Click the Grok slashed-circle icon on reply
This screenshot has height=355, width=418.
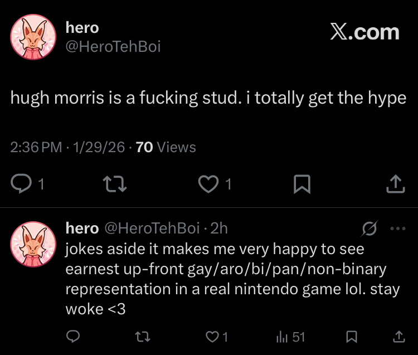(x=369, y=228)
